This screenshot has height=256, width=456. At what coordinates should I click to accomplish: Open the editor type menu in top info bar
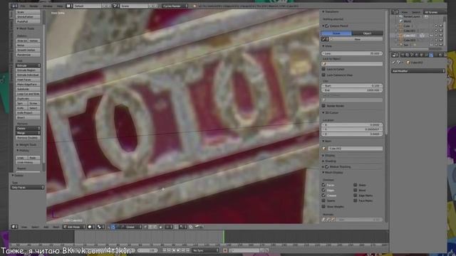(14, 6)
